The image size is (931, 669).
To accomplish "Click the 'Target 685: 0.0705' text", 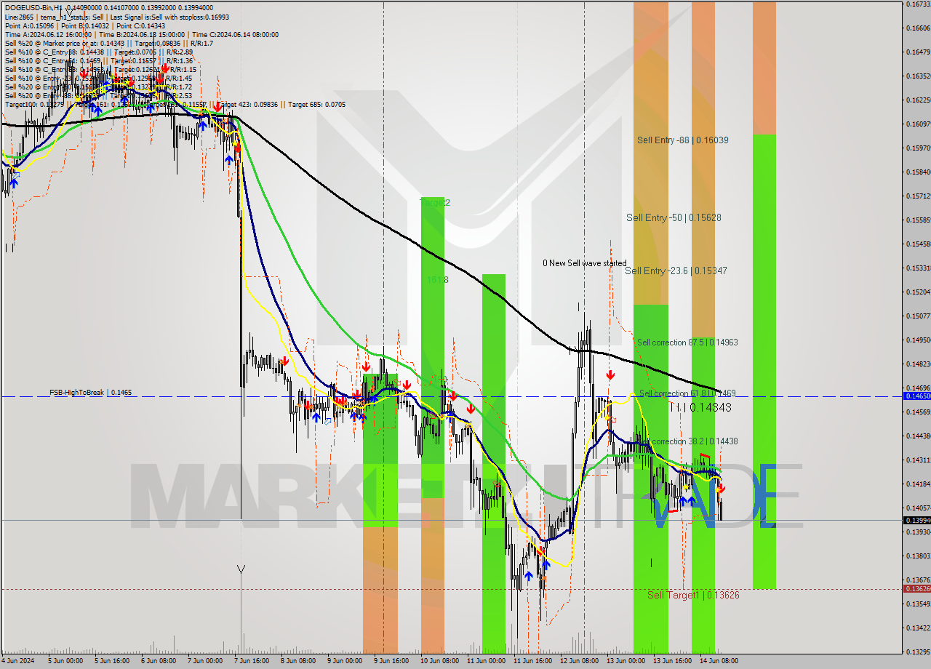I will pos(316,104).
